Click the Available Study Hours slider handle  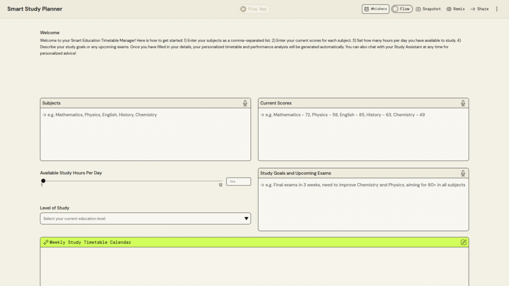tap(43, 181)
